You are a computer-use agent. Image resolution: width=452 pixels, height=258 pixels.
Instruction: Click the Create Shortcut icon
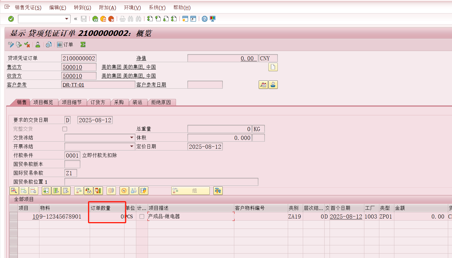click(x=193, y=19)
